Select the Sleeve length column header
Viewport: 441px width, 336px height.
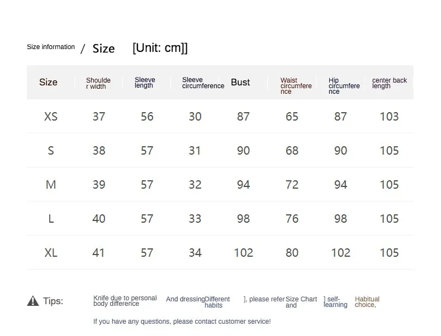point(145,83)
